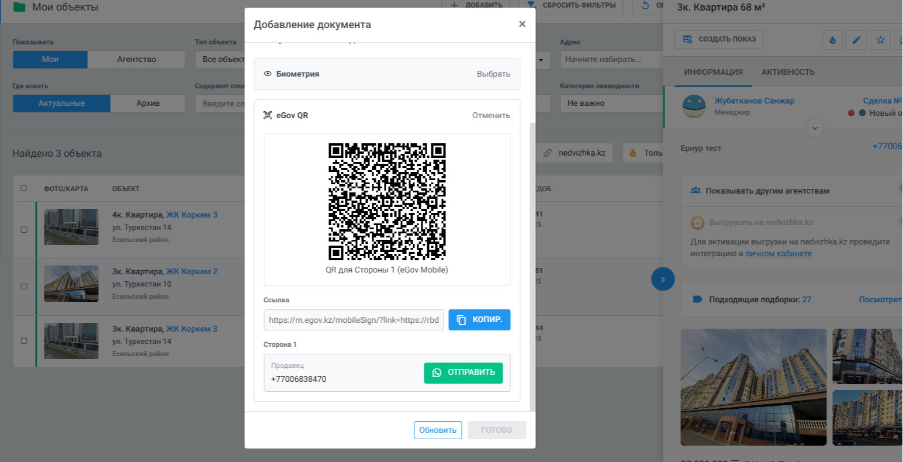Viewport: 903px width, 462px height.
Task: Select the Мои filter toggle
Action: (x=50, y=59)
